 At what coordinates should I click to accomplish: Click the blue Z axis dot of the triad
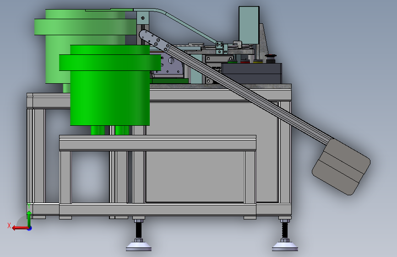pos(30,228)
